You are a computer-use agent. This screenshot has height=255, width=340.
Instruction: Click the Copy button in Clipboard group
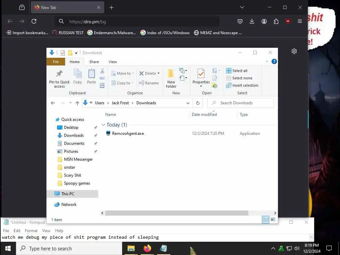[x=77, y=76]
